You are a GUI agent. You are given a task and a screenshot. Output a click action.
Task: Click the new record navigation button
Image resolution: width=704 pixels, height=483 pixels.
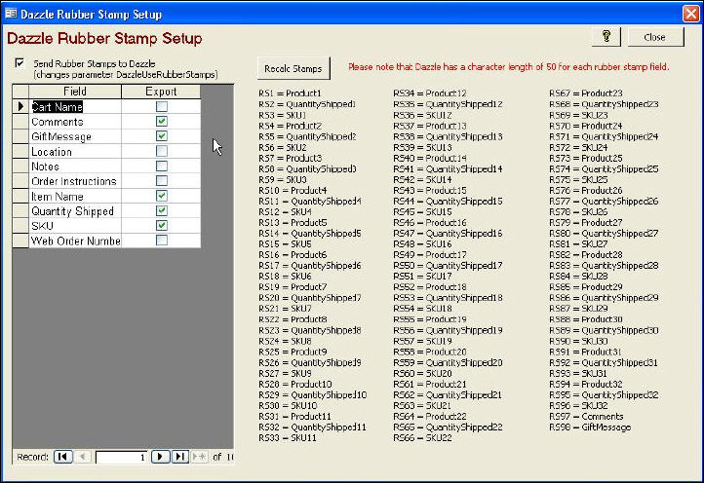[199, 457]
